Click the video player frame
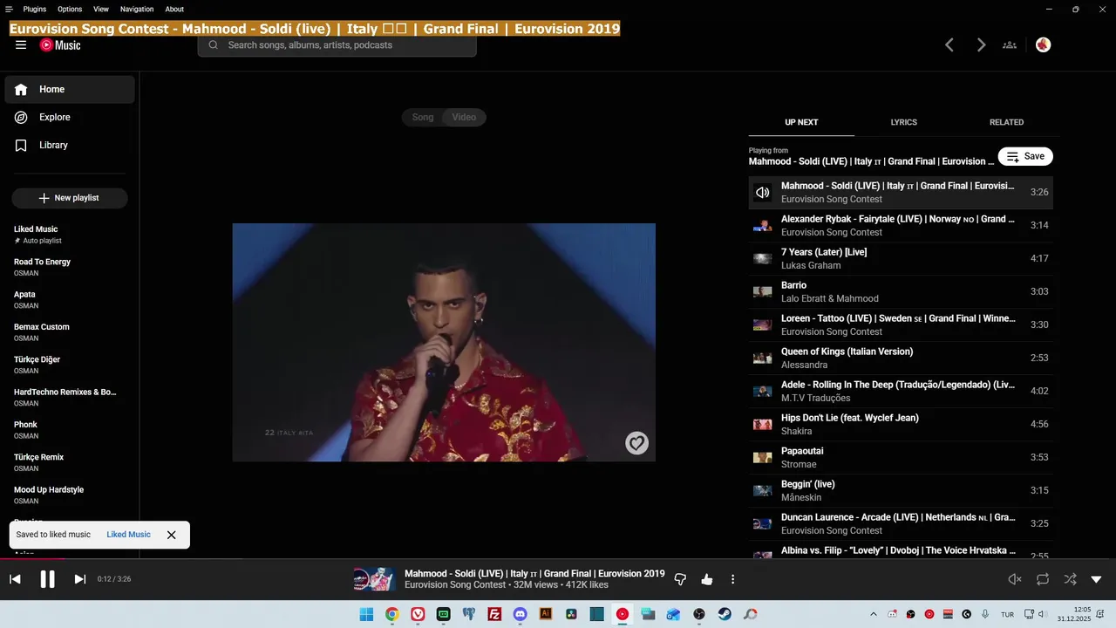Image resolution: width=1116 pixels, height=628 pixels. pos(444,342)
